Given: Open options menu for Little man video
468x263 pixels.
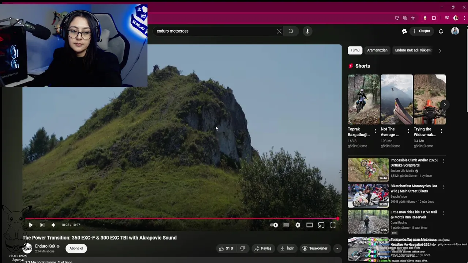Looking at the screenshot, I should [444, 213].
